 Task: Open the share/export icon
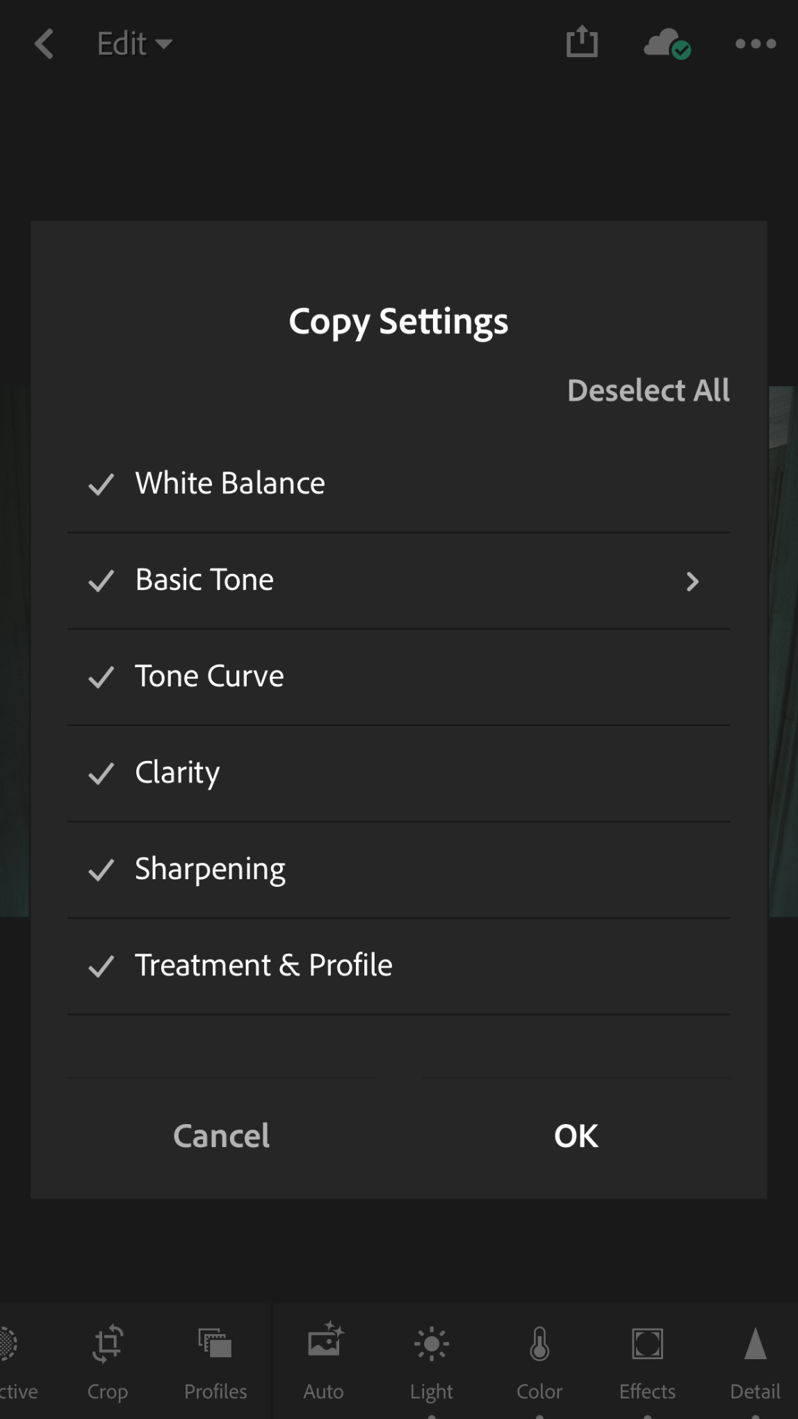point(582,42)
